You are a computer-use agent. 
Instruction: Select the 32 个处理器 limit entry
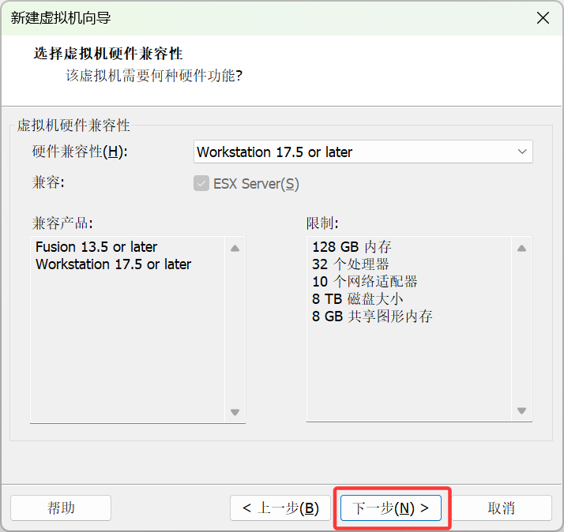tap(350, 264)
